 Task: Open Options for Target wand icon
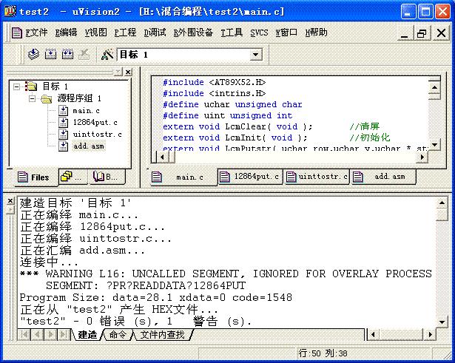pos(107,55)
